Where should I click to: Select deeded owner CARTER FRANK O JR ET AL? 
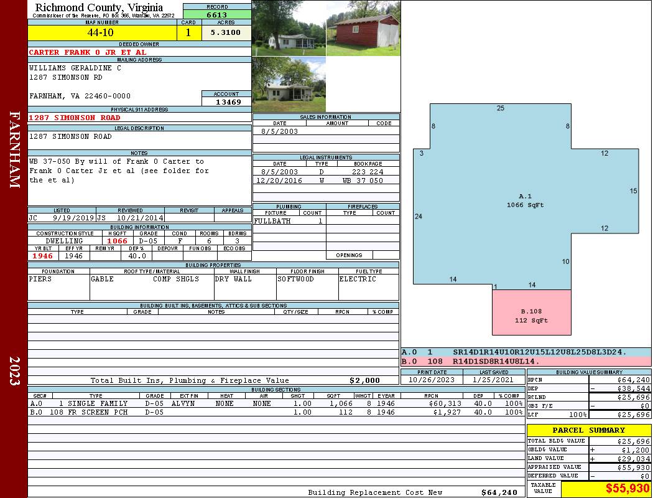tap(88, 52)
